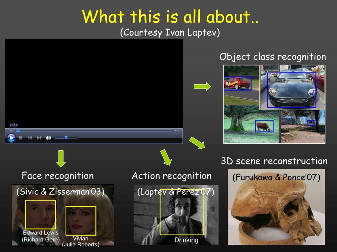
Task: Click the '(Richard Gere)' label
Action: pyautogui.click(x=41, y=239)
